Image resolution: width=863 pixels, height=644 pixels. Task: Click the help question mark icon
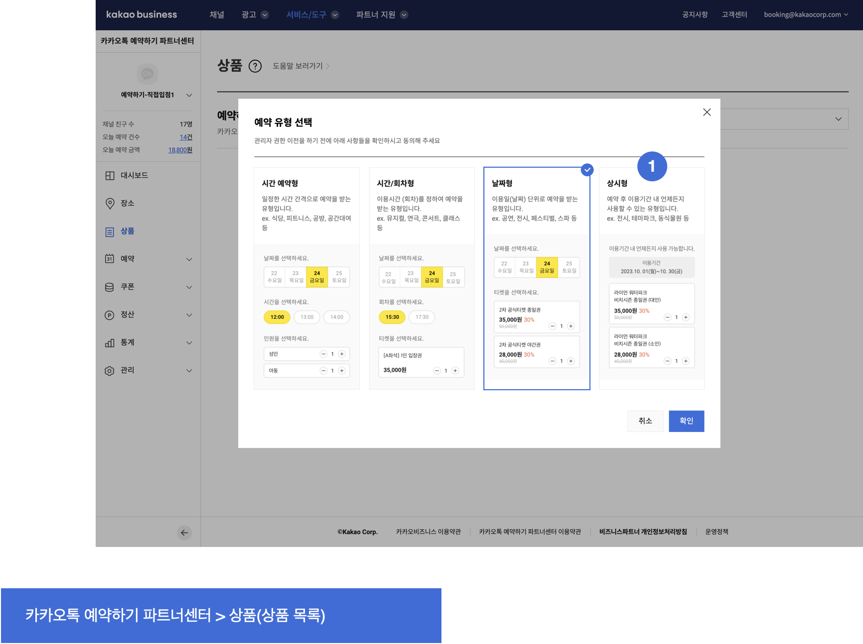[x=255, y=66]
